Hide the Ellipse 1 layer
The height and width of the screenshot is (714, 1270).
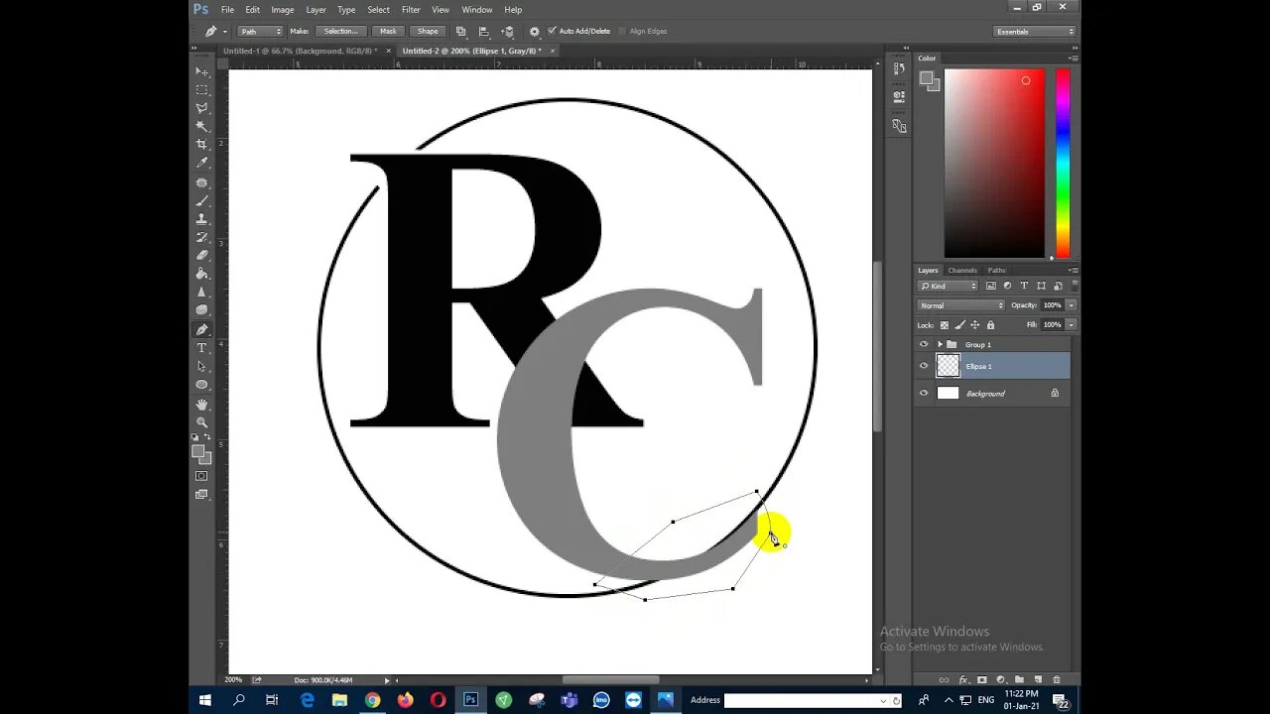coord(924,366)
